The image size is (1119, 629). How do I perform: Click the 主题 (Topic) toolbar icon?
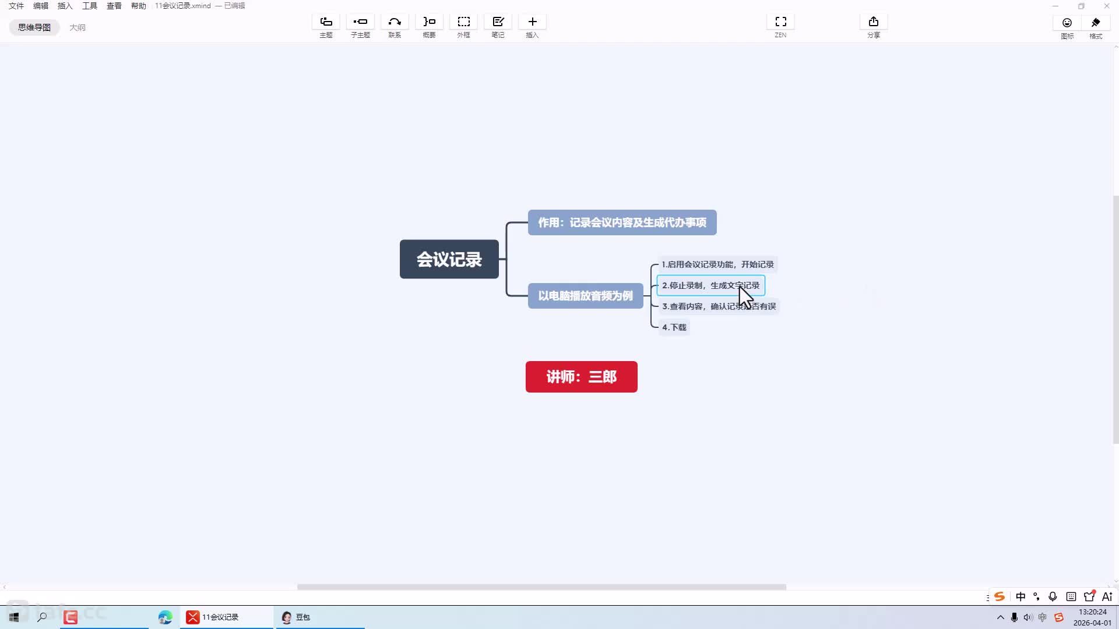pyautogui.click(x=326, y=22)
